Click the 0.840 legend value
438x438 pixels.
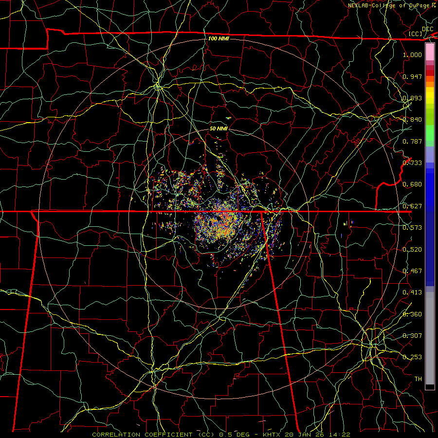click(412, 120)
